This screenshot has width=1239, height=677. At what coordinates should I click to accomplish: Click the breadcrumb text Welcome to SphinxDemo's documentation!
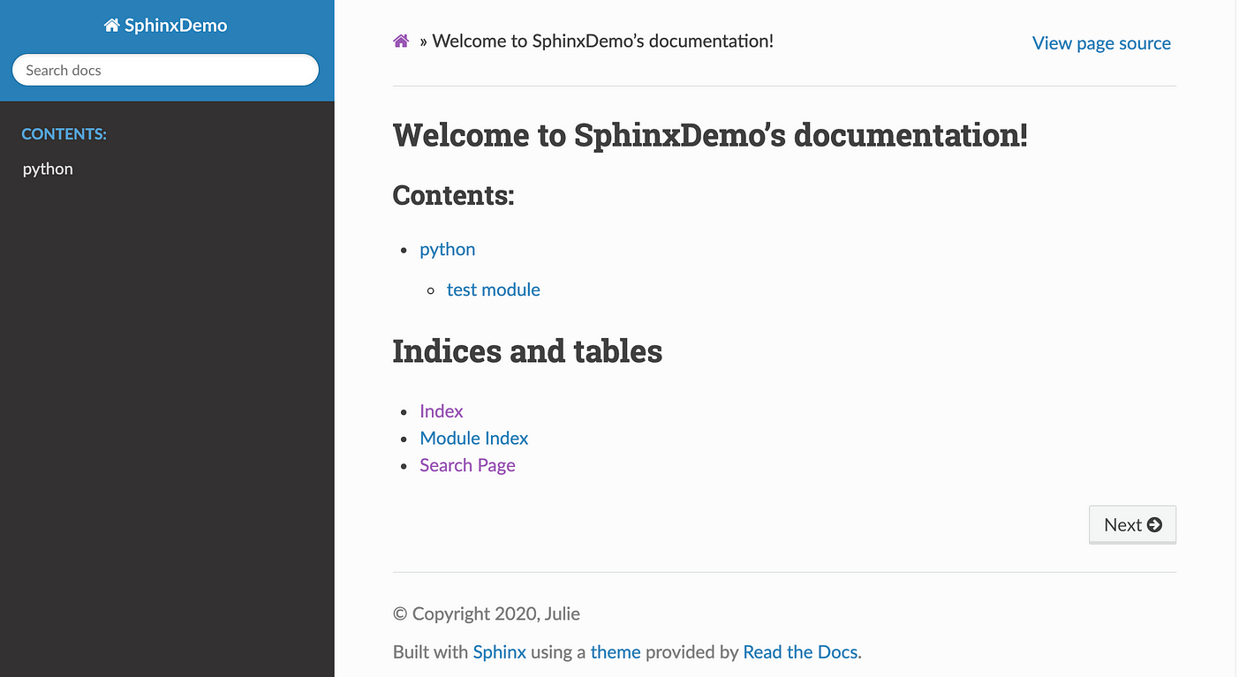point(603,41)
